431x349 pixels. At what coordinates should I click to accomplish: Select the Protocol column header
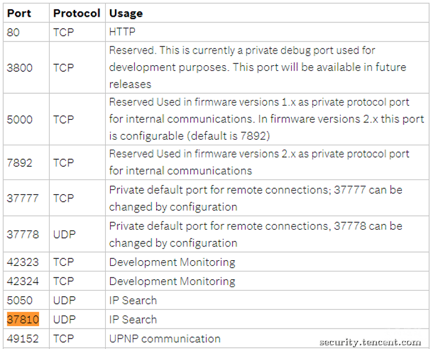(x=76, y=13)
